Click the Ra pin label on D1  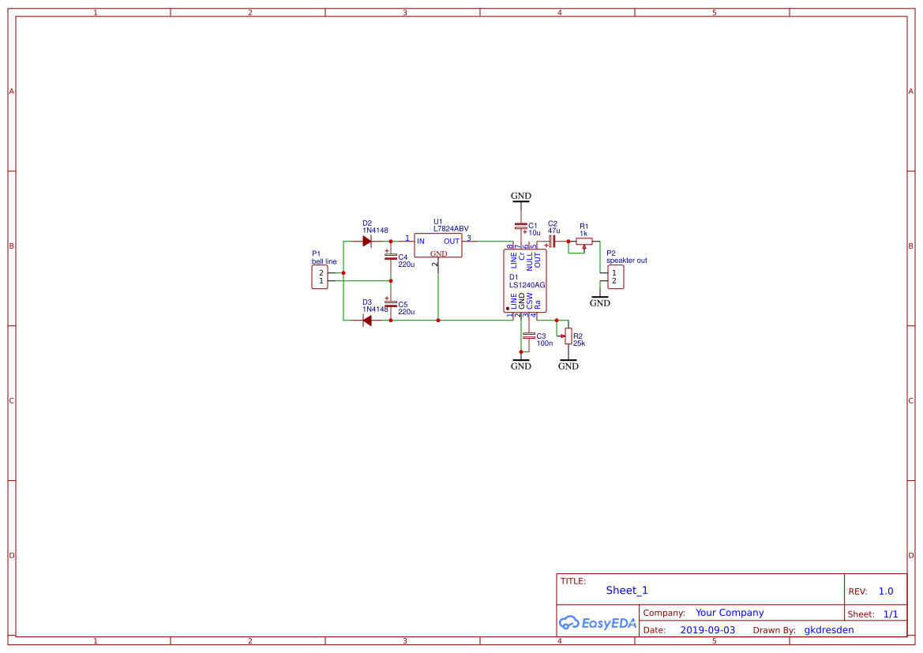point(537,305)
